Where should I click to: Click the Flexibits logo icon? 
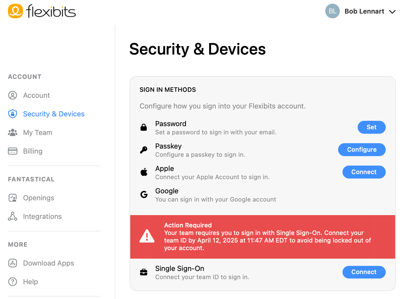[x=15, y=11]
